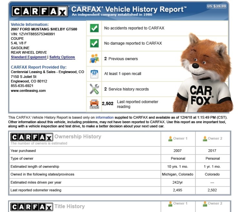Click the '1 yr. 1 mo.' ownership length cell

pyautogui.click(x=212, y=166)
